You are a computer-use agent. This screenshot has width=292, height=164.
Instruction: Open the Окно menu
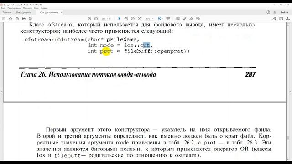tap(36, 8)
